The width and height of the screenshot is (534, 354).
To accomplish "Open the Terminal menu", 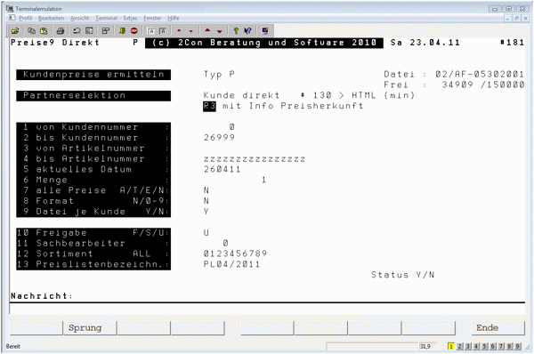I will pos(106,18).
